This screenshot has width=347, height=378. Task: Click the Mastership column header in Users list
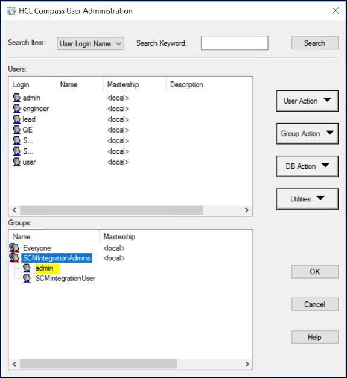pyautogui.click(x=135, y=84)
